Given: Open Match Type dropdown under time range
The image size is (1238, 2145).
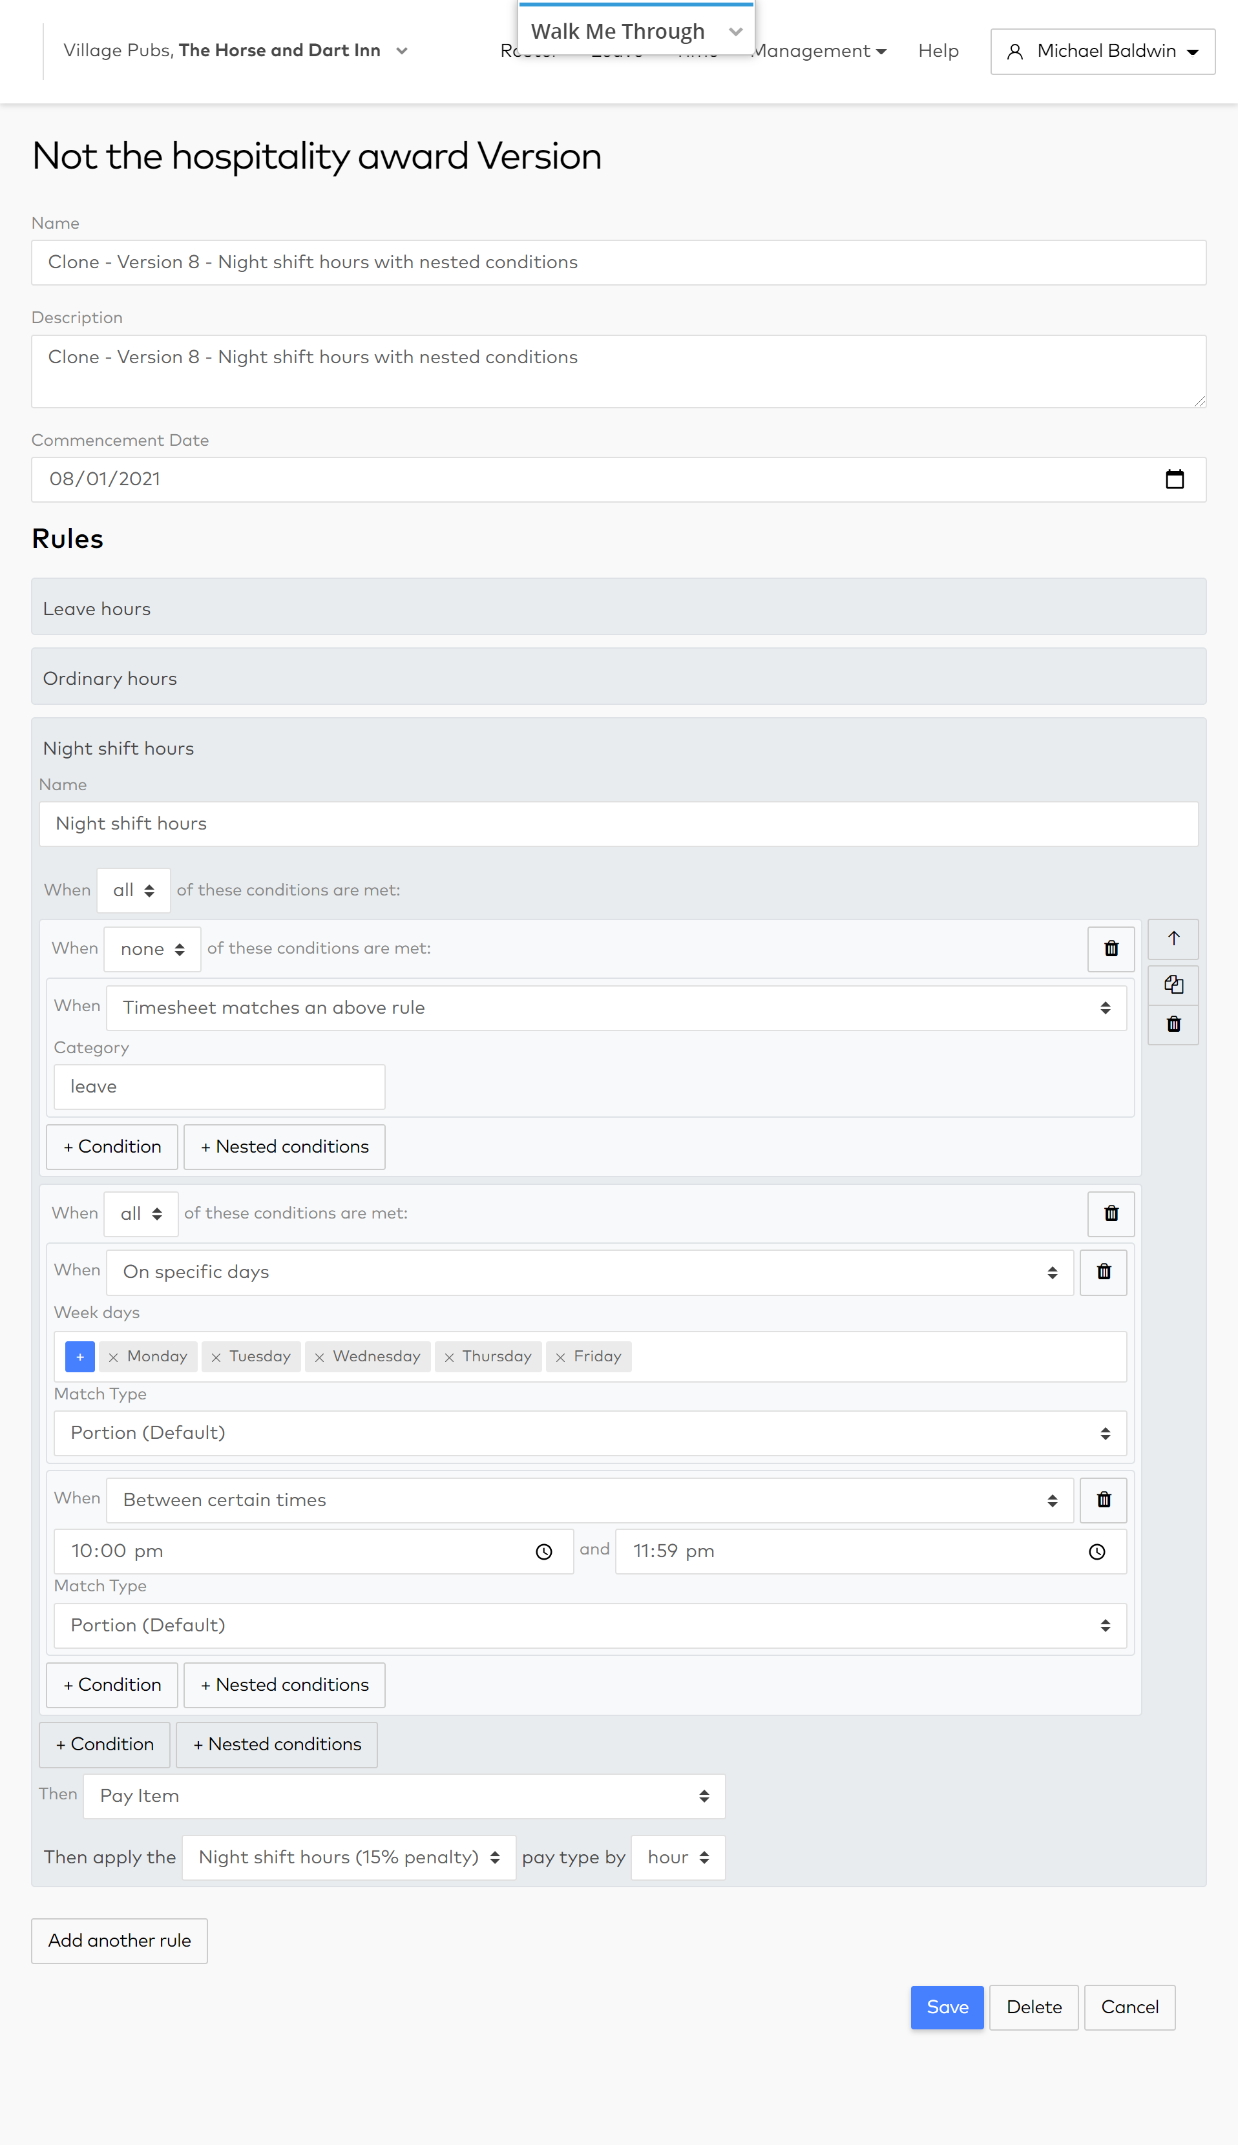Looking at the screenshot, I should coord(590,1626).
